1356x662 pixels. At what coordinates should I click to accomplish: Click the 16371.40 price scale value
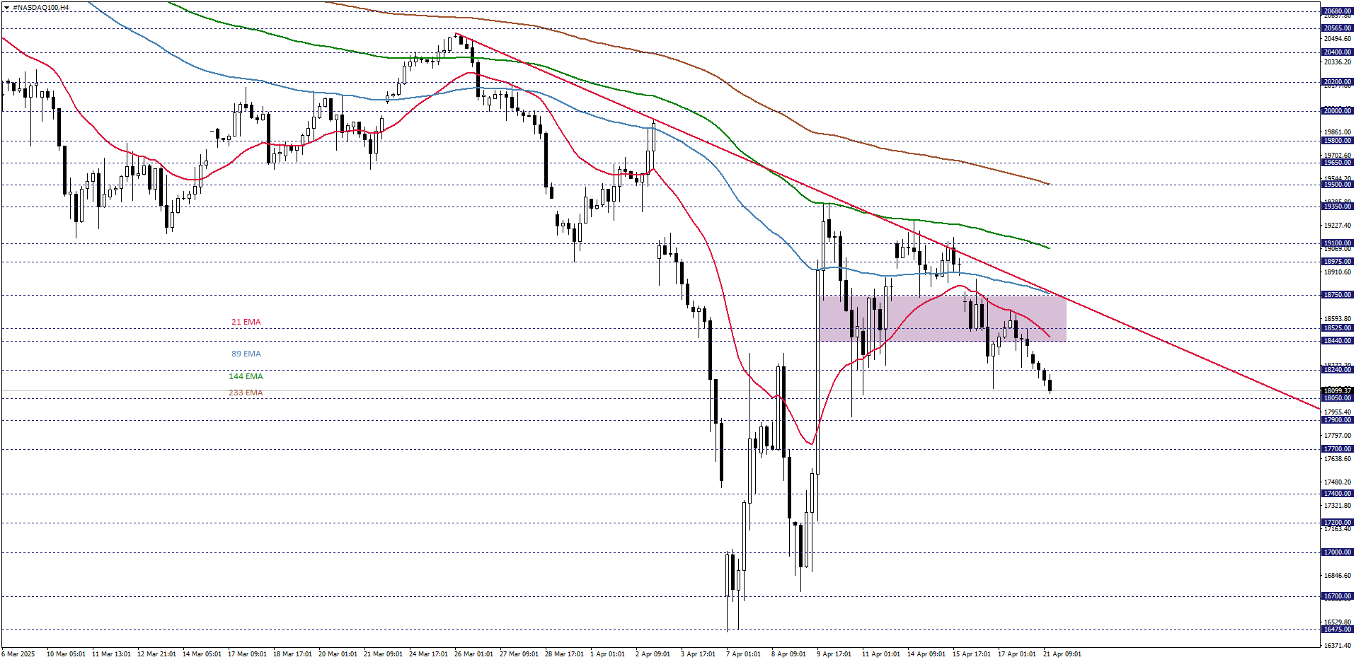[x=1337, y=646]
